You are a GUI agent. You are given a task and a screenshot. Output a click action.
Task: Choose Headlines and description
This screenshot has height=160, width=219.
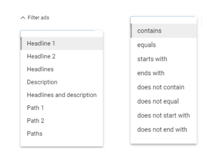[x=62, y=95]
